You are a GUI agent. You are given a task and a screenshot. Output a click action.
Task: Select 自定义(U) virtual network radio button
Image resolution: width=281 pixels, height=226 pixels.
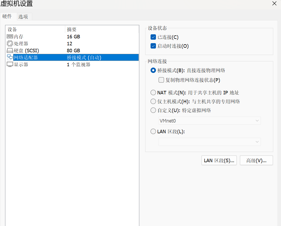(153, 110)
